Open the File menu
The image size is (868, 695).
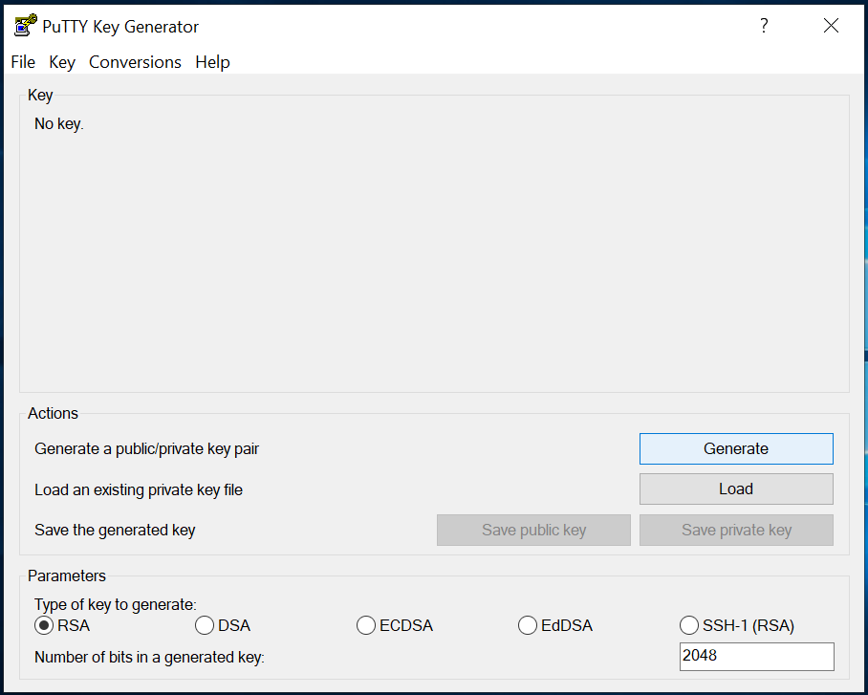[23, 62]
